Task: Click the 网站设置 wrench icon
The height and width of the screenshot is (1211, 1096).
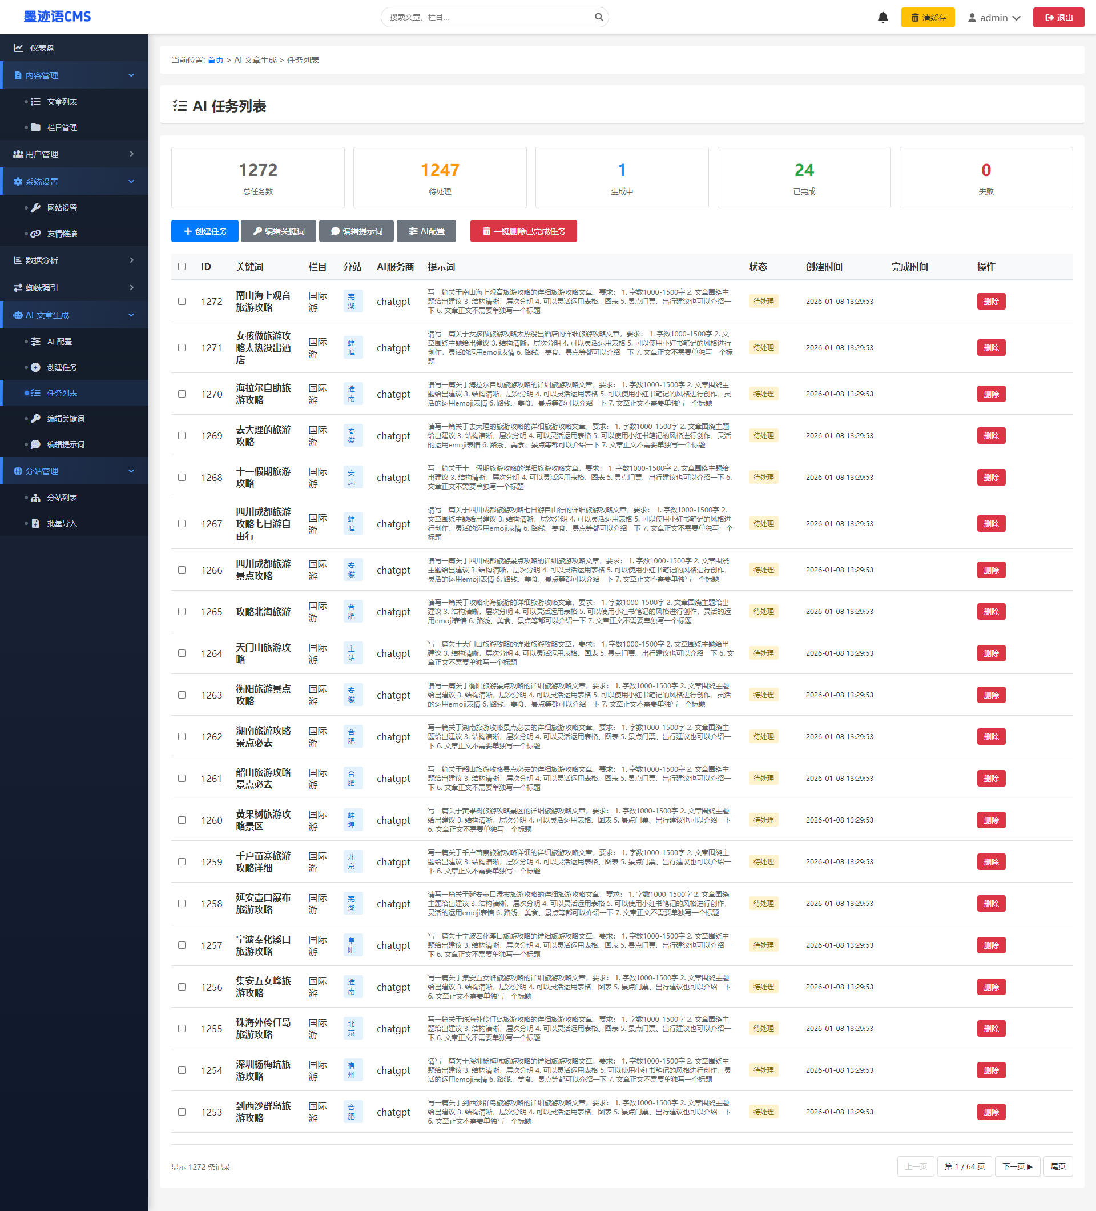Action: click(35, 208)
